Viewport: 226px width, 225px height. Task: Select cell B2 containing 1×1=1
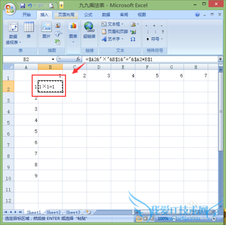pos(50,86)
